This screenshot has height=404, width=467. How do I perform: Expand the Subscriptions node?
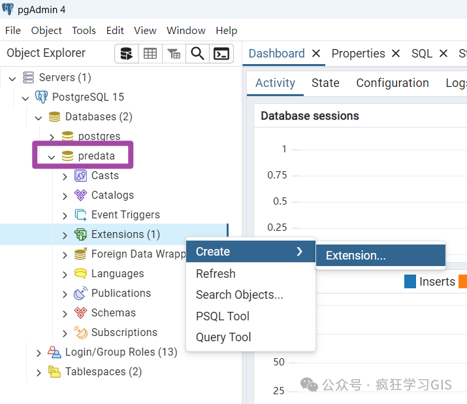(65, 333)
